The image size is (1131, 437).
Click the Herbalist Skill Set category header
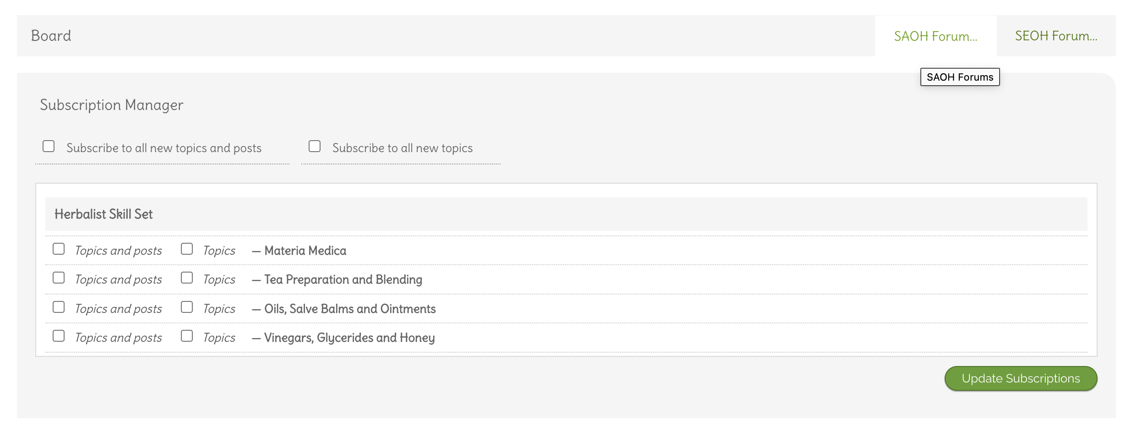click(103, 214)
